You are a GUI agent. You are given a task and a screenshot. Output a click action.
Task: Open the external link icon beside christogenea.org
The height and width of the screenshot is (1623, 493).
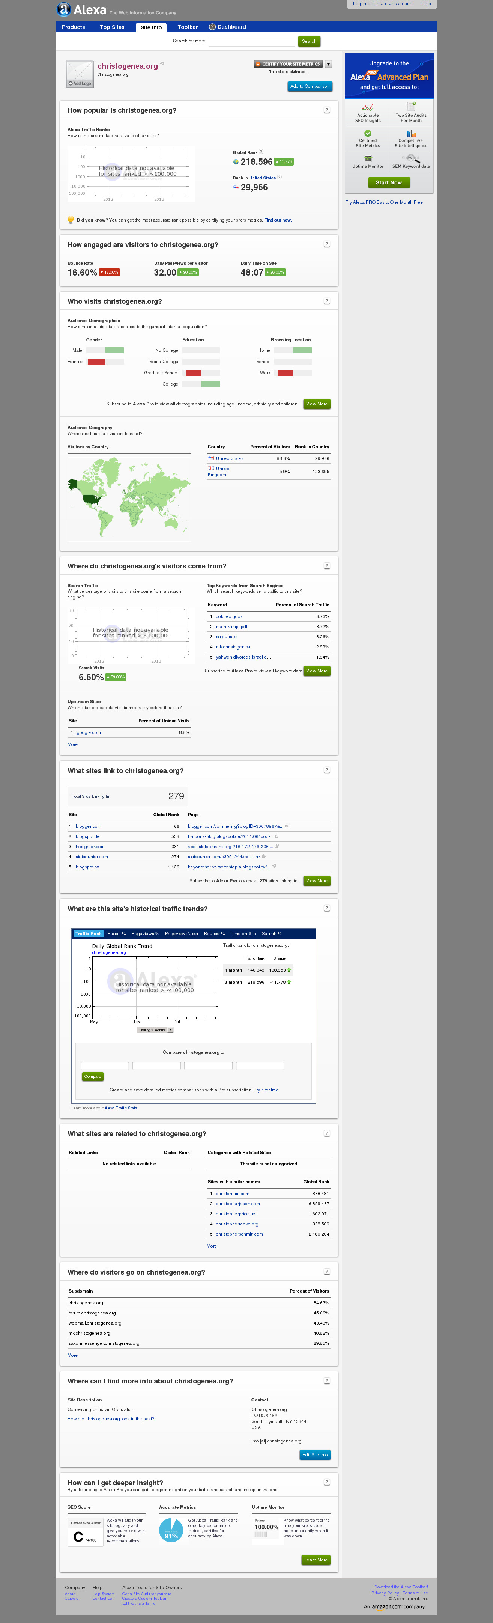(162, 64)
